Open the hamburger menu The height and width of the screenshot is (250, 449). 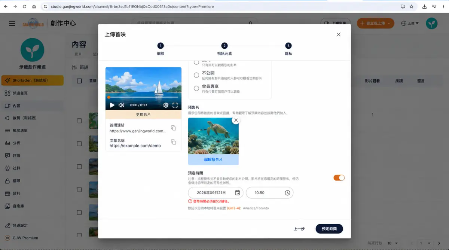tap(12, 23)
